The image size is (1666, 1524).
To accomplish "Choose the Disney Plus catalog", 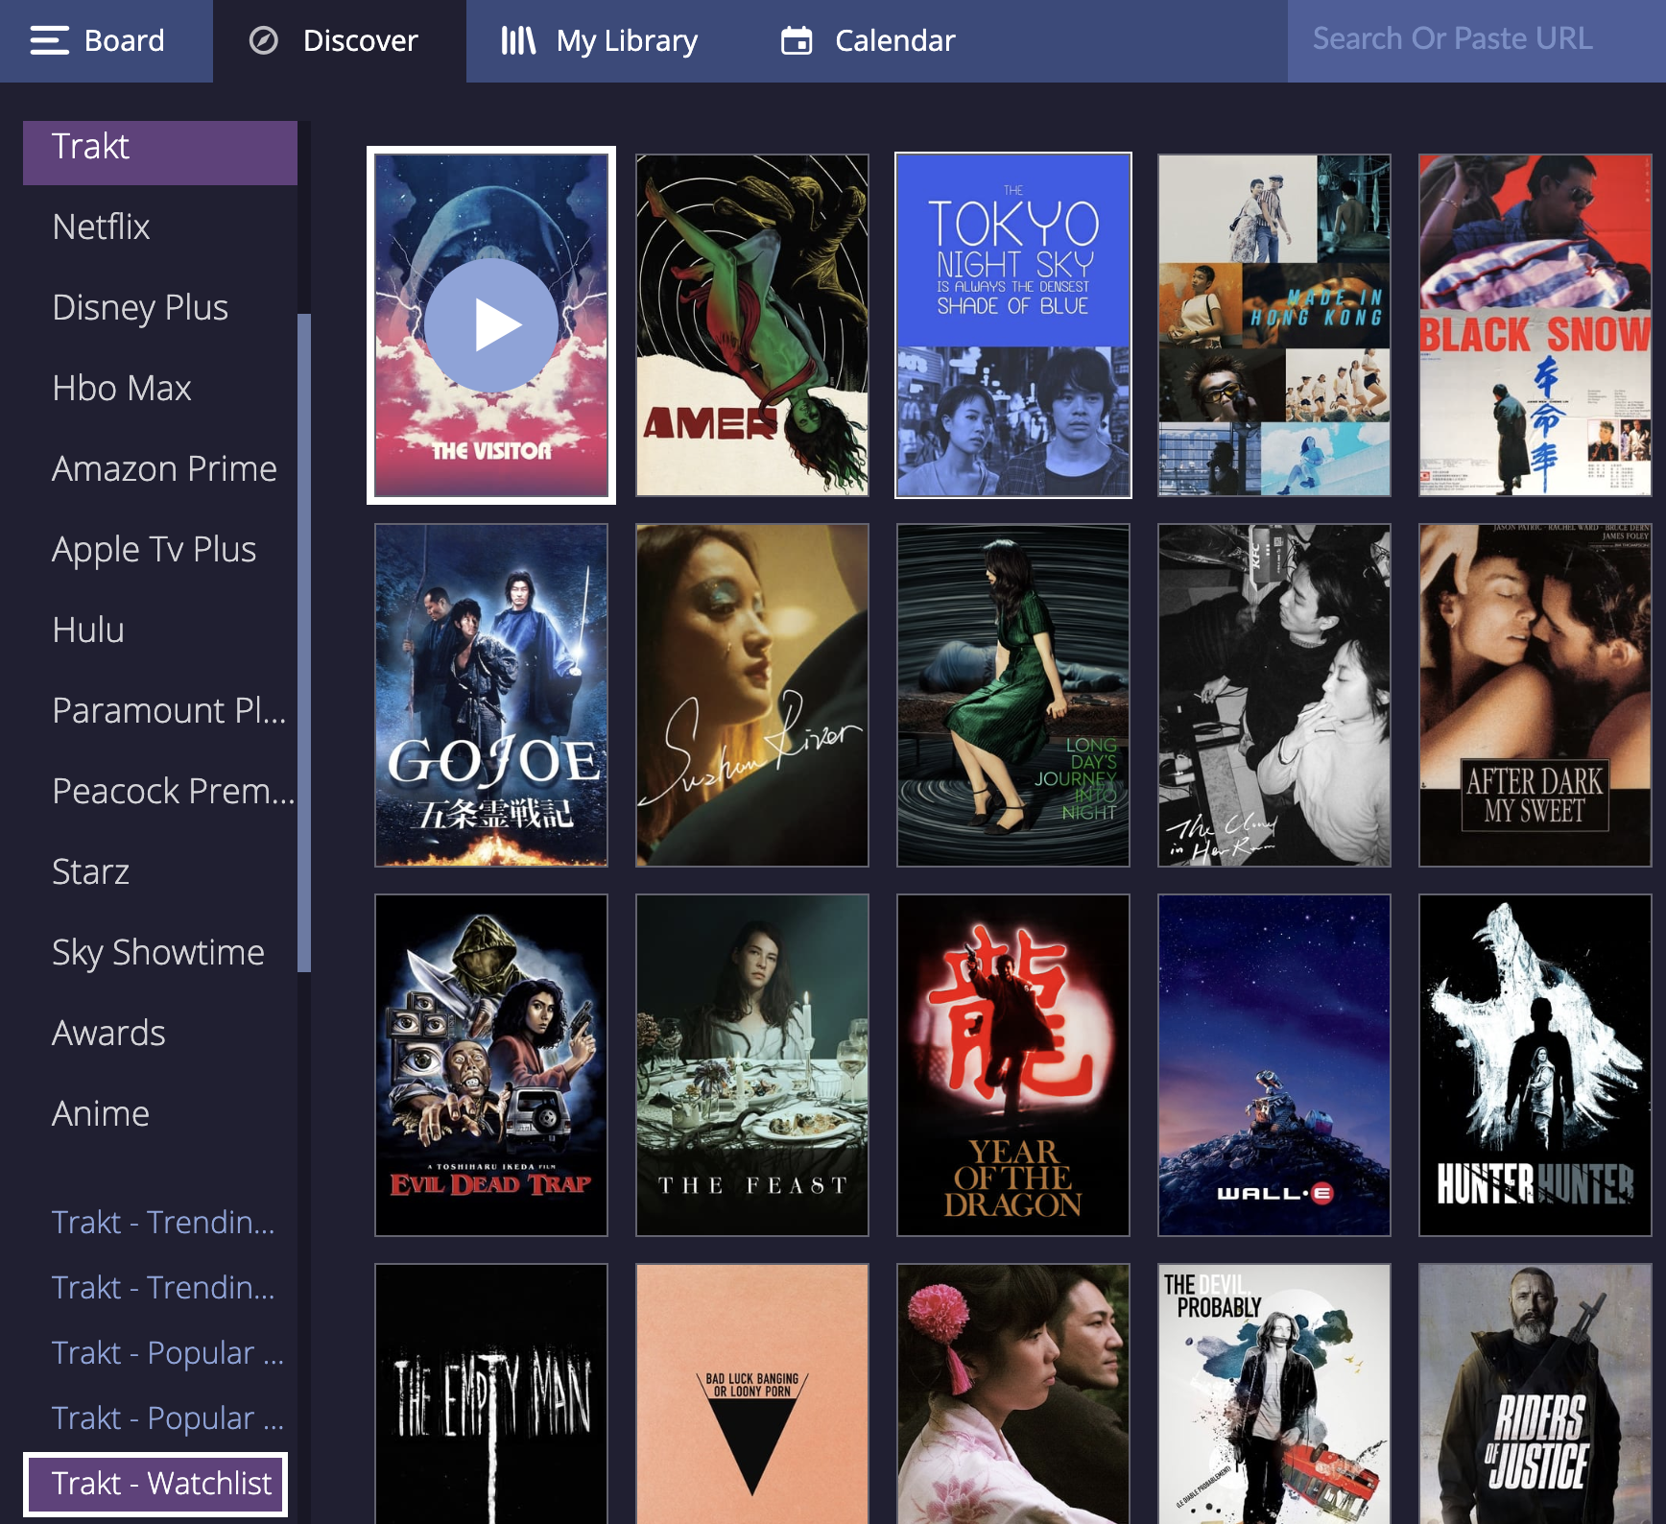I will tap(160, 308).
